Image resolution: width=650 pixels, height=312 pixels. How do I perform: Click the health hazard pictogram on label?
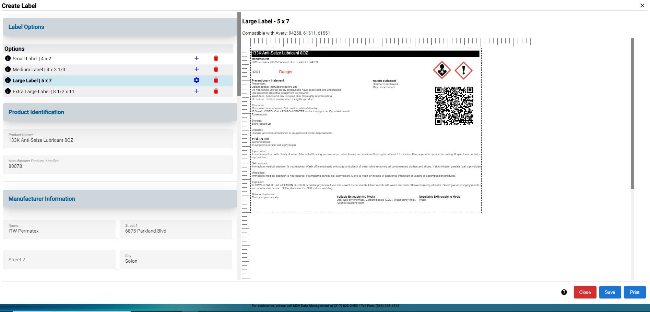pyautogui.click(x=442, y=71)
